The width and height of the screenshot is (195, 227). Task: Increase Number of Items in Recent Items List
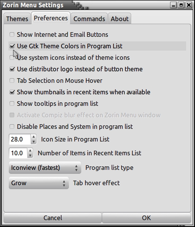pyautogui.click(x=30, y=151)
